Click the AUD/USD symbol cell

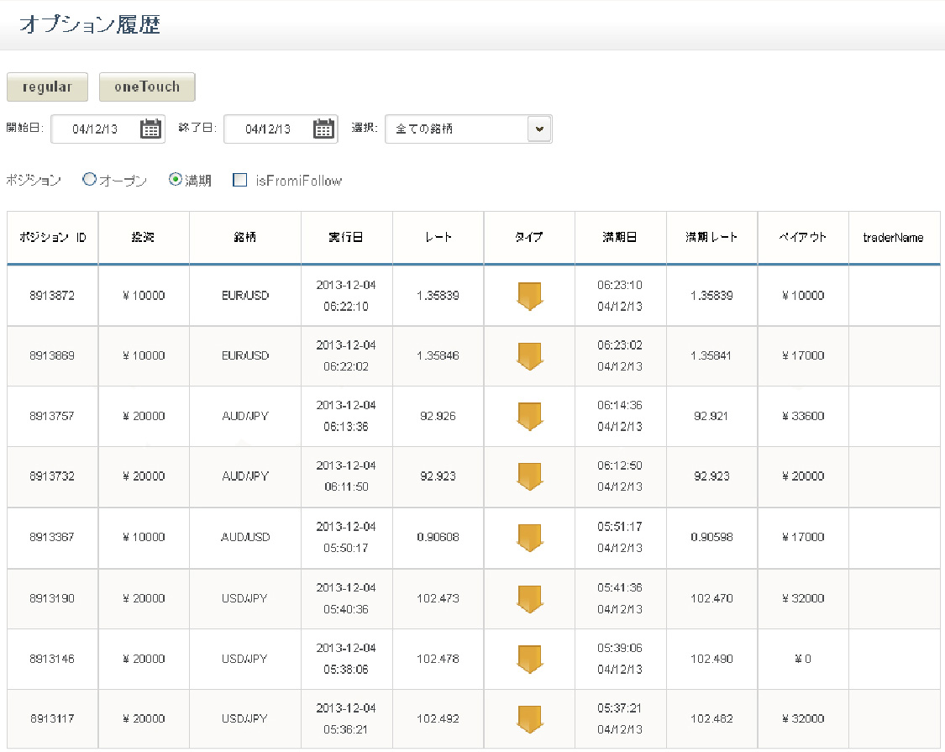coord(245,537)
